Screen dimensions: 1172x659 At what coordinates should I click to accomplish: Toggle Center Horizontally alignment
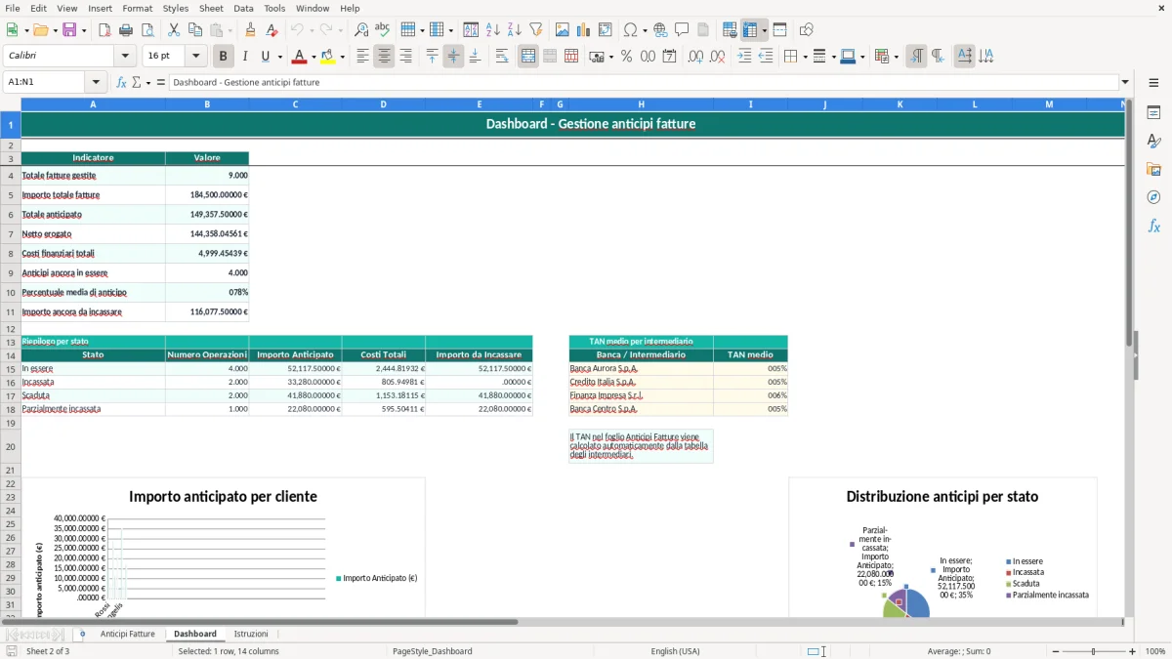[385, 57]
